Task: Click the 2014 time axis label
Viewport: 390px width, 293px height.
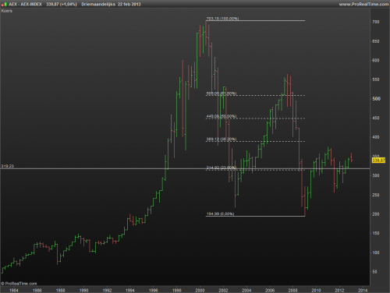Action: 363,290
